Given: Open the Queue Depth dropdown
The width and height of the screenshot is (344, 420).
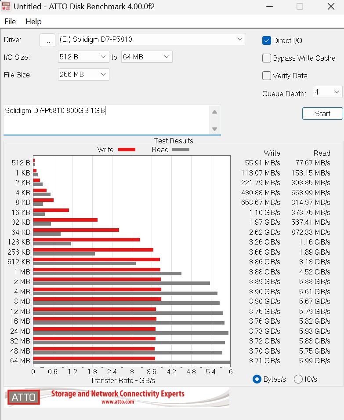Looking at the screenshot, I should click(327, 92).
